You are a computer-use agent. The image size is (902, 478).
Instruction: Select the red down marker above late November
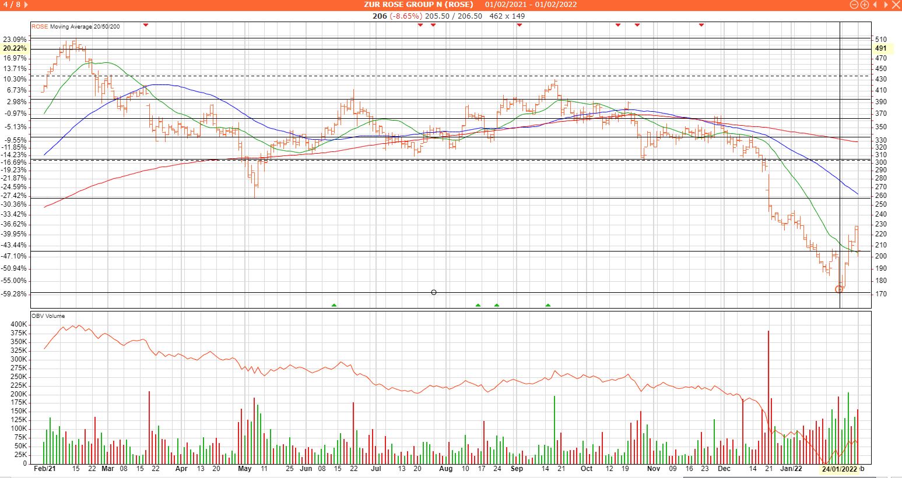coord(701,24)
